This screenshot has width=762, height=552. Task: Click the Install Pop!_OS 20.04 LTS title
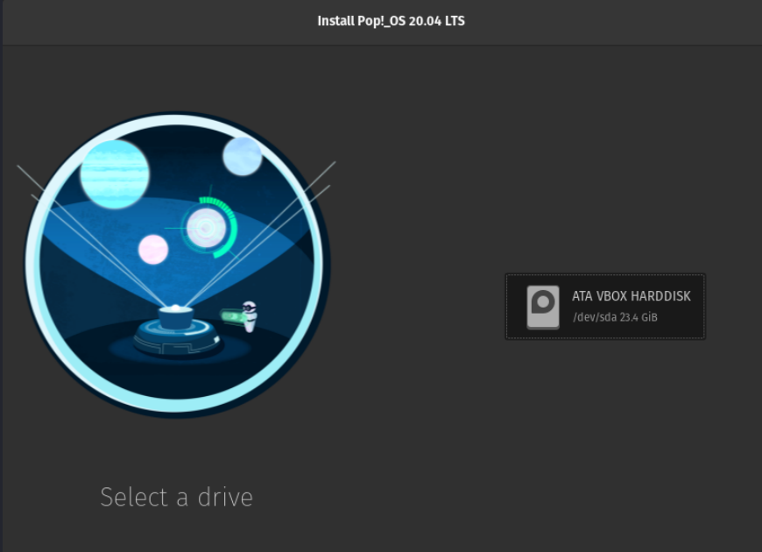tap(391, 21)
